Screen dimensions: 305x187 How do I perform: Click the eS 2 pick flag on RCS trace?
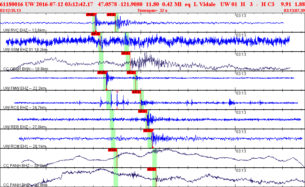point(136,92)
